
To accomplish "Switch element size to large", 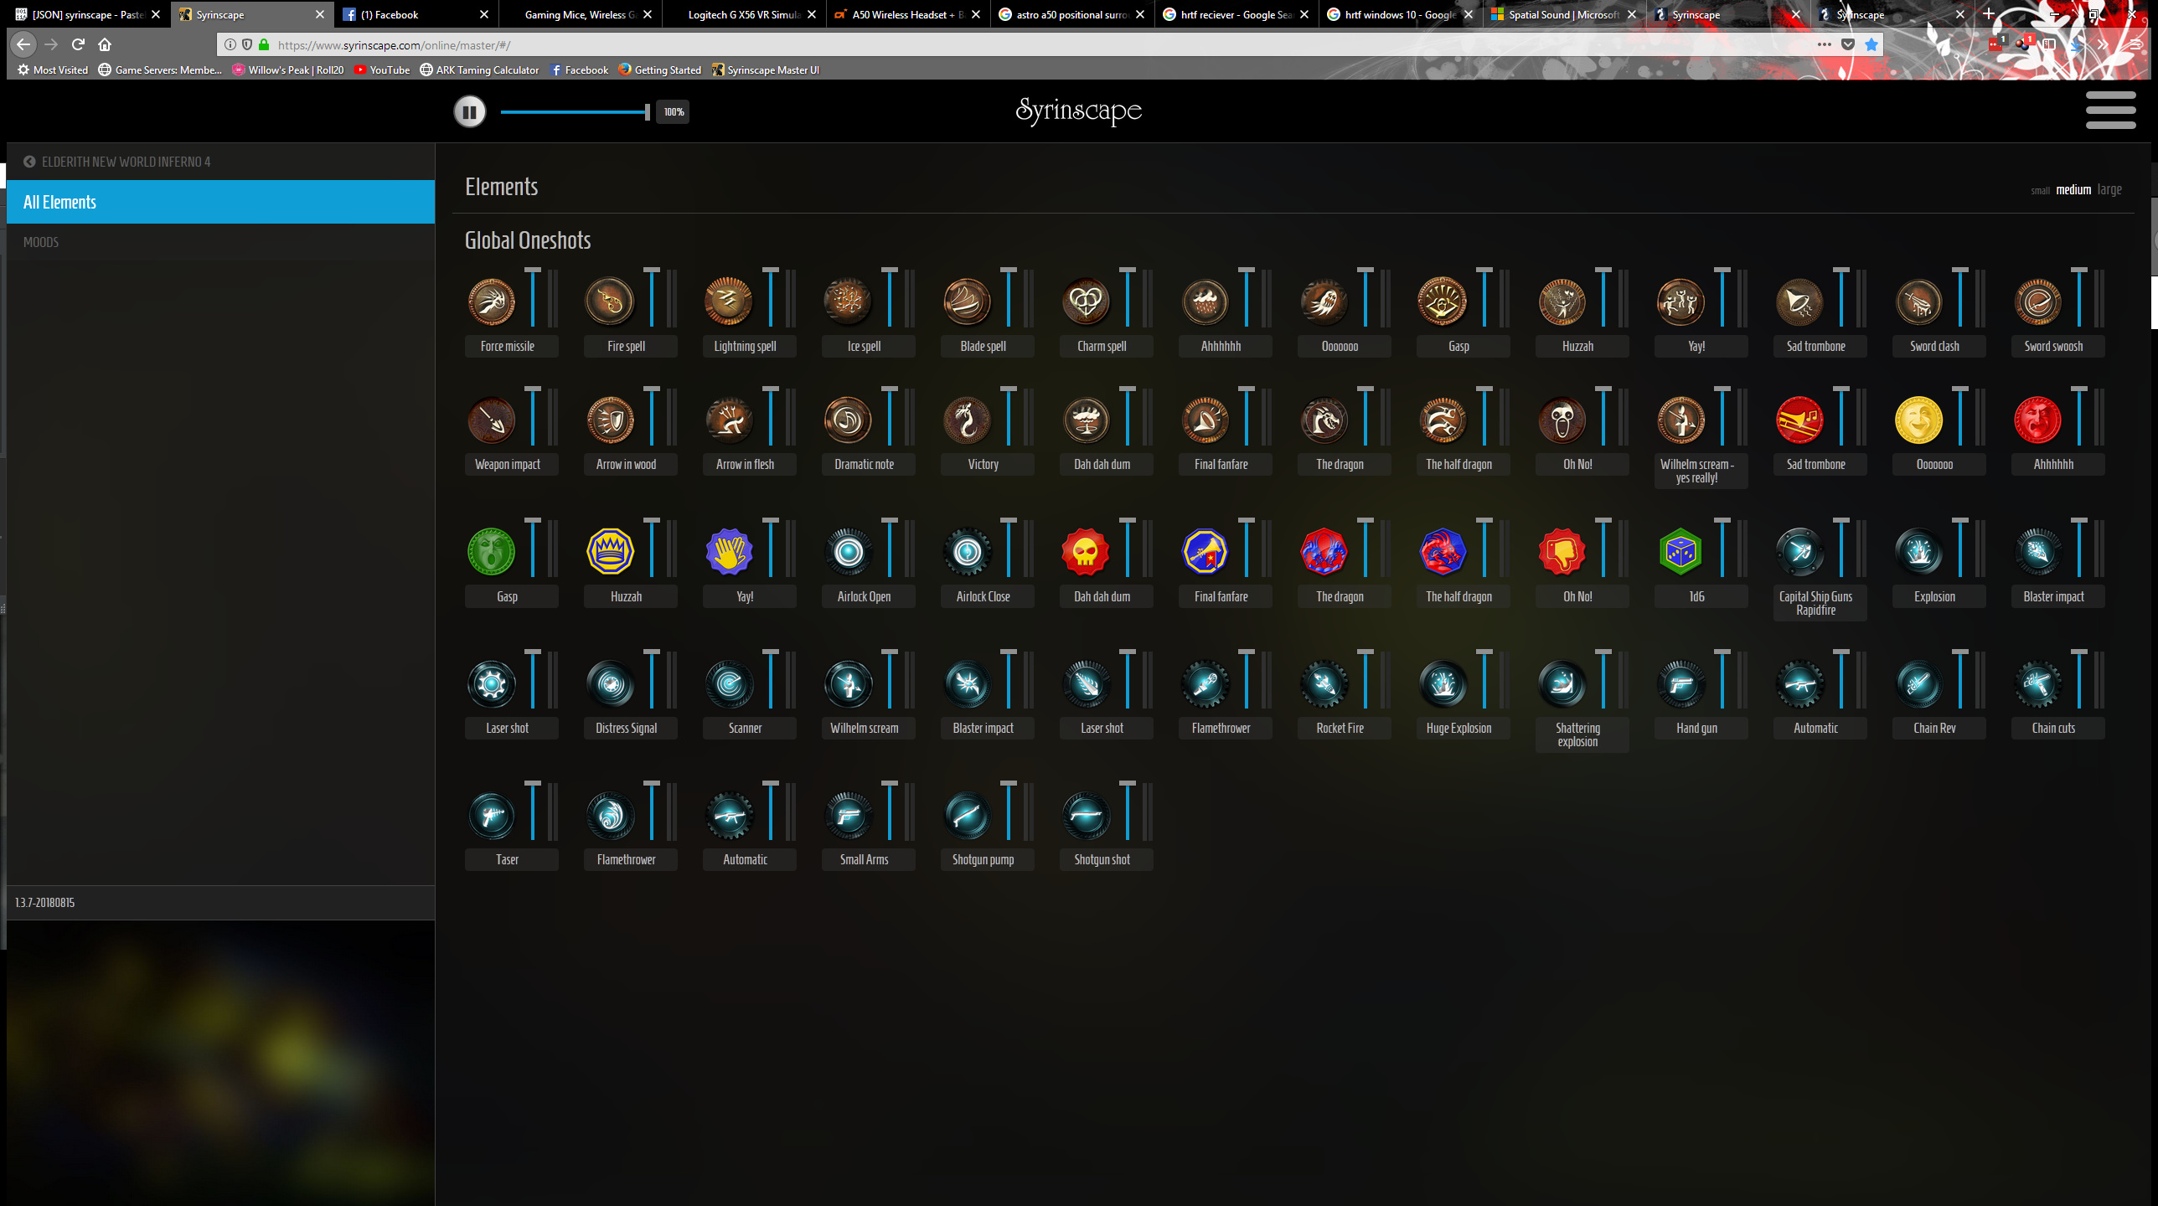I will pyautogui.click(x=2109, y=190).
